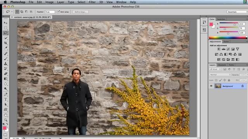Switch to the Styles tab

[226, 42]
